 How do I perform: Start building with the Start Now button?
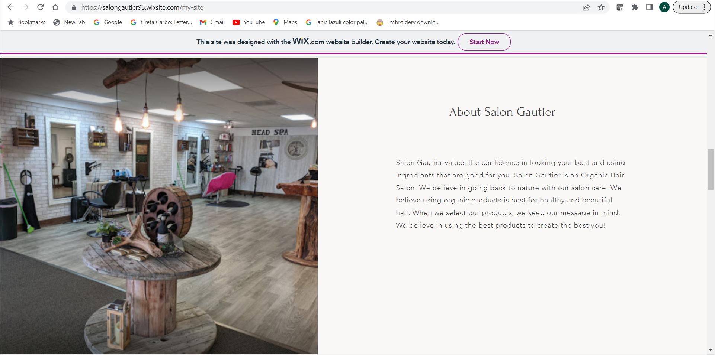coord(484,42)
